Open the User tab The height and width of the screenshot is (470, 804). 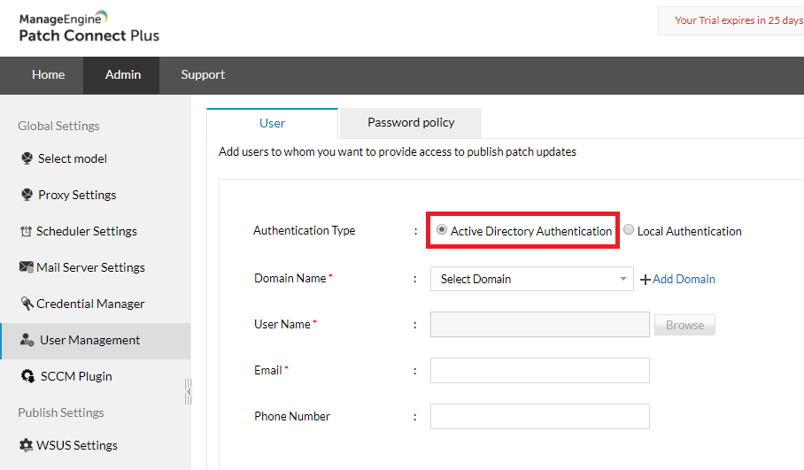(272, 123)
